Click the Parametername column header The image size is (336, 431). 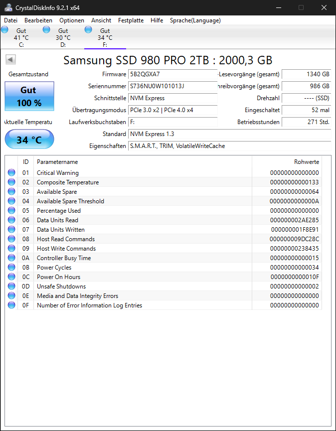(x=143, y=161)
